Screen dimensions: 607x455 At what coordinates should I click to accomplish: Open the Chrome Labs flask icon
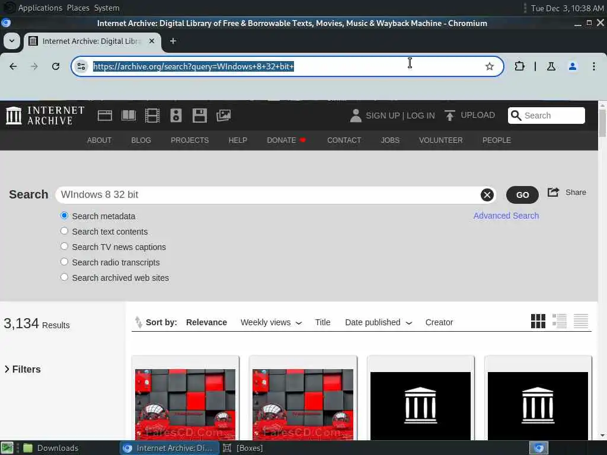[551, 66]
